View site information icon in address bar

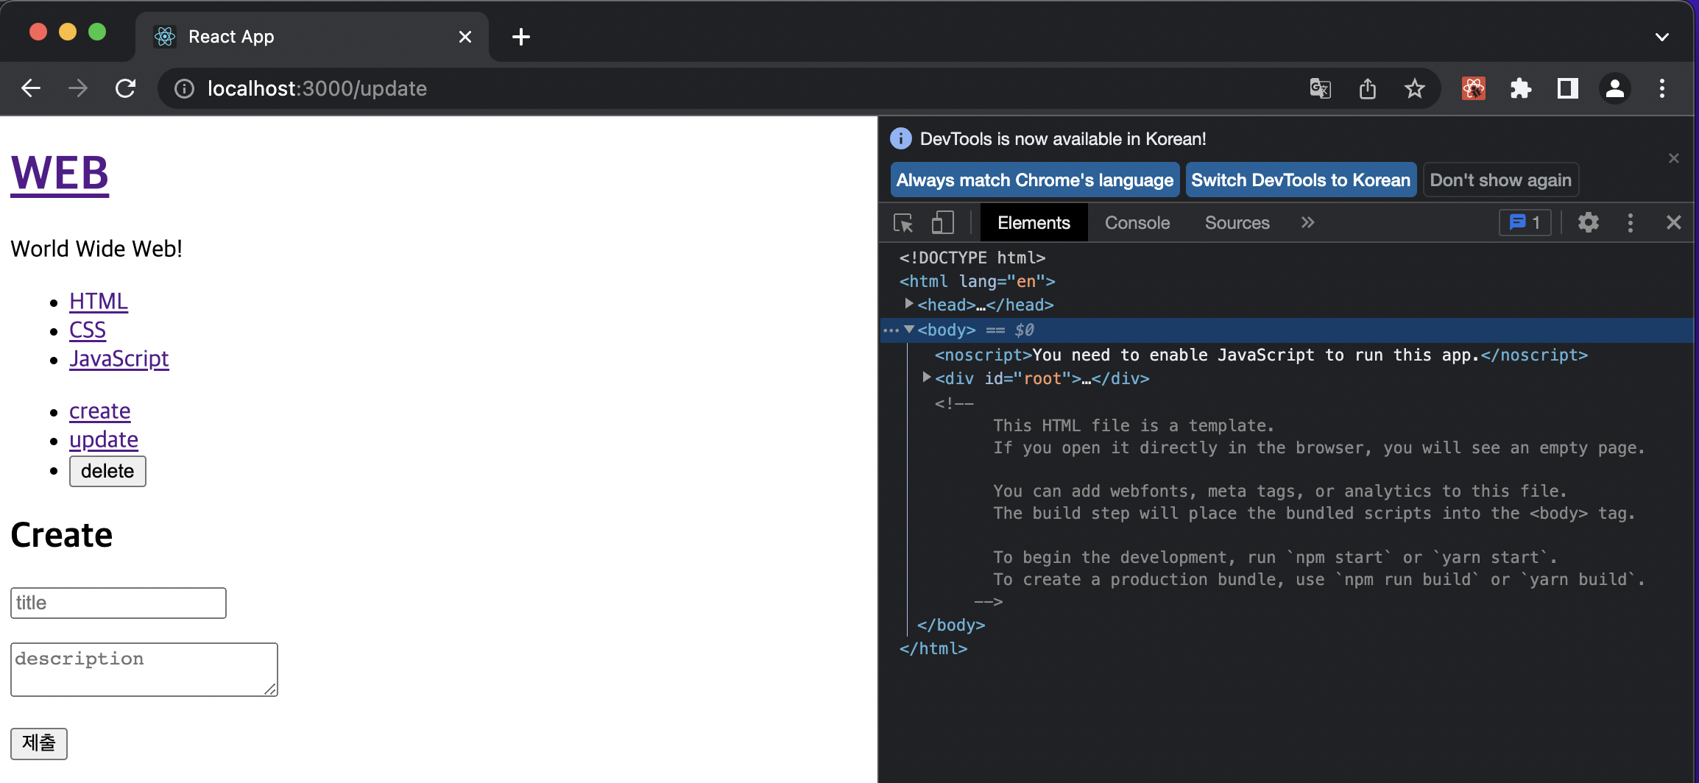(x=184, y=89)
